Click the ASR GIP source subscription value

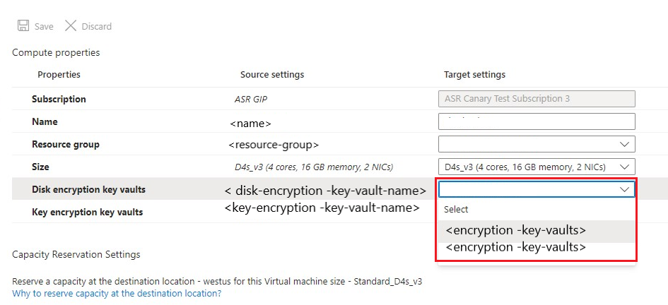[250, 100]
